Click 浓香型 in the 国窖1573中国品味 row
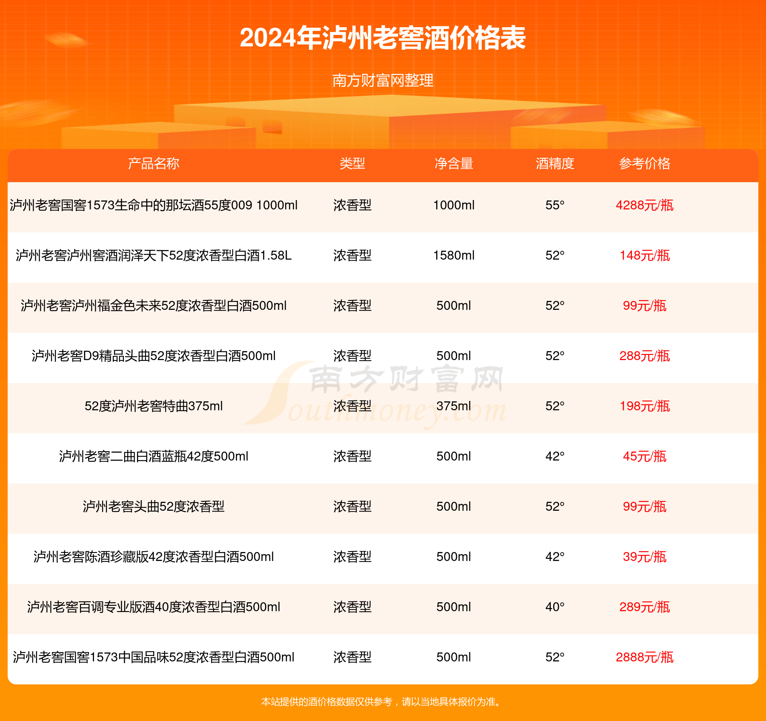 pos(352,657)
